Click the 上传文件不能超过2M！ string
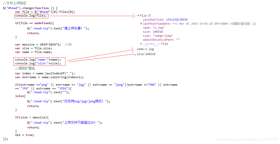This screenshot has width=280, height=144. coord(81,123)
